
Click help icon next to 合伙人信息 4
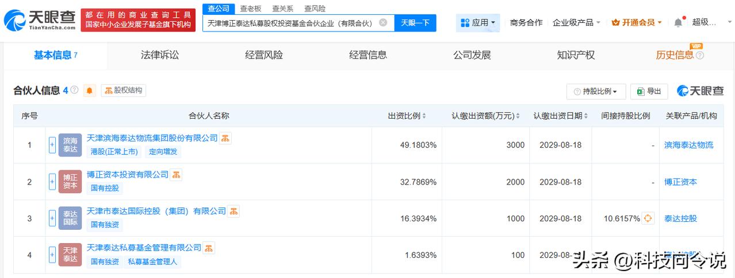[74, 91]
